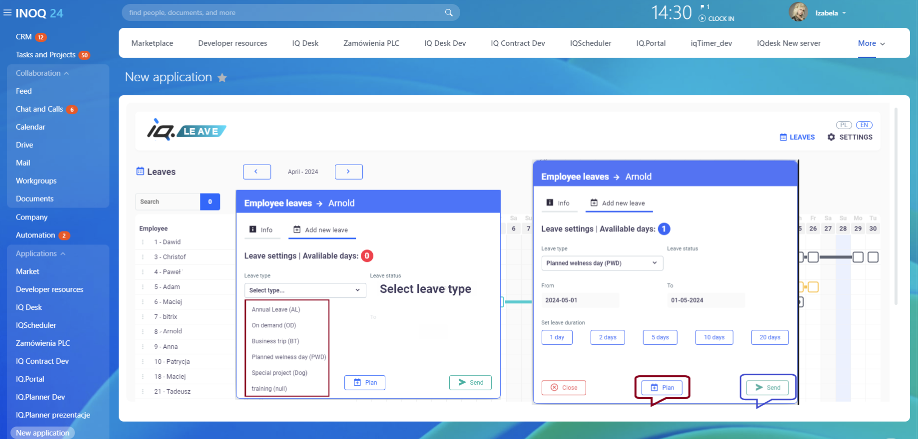The height and width of the screenshot is (439, 918).
Task: Click the main search bar field
Action: point(291,13)
